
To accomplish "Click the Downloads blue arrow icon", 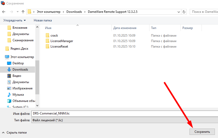I will 9,70.
